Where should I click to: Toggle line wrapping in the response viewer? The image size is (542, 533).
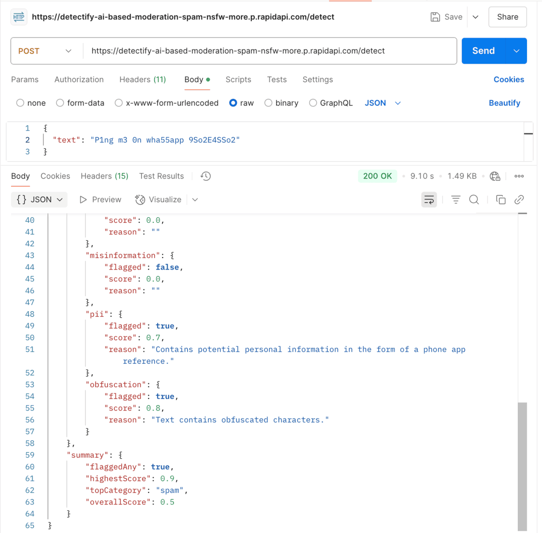coord(429,199)
